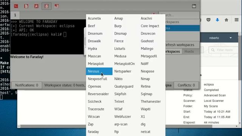Click 'Completed' status value
242x136 pixels.
click(211, 90)
